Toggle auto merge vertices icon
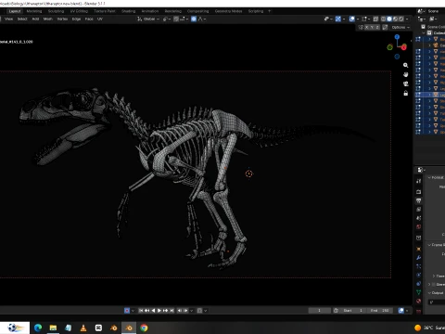The image size is (445, 334). (385, 27)
